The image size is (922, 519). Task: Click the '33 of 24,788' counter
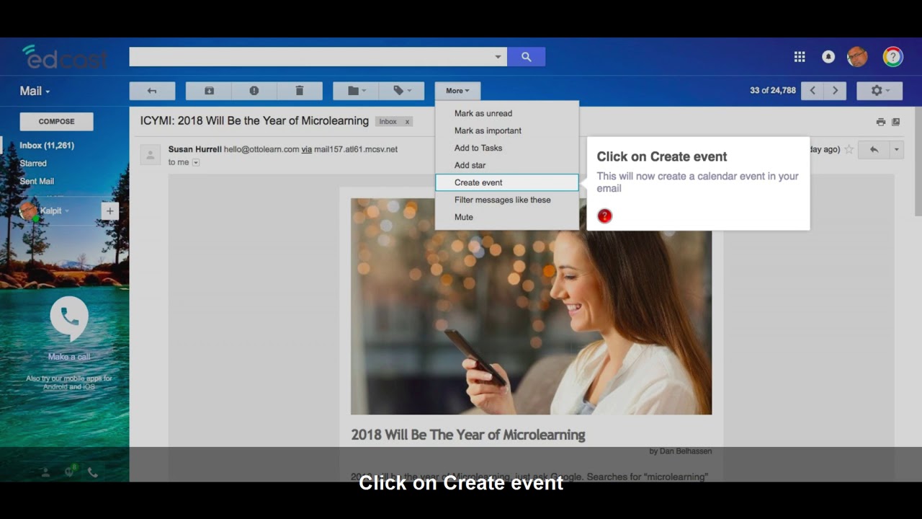(773, 91)
